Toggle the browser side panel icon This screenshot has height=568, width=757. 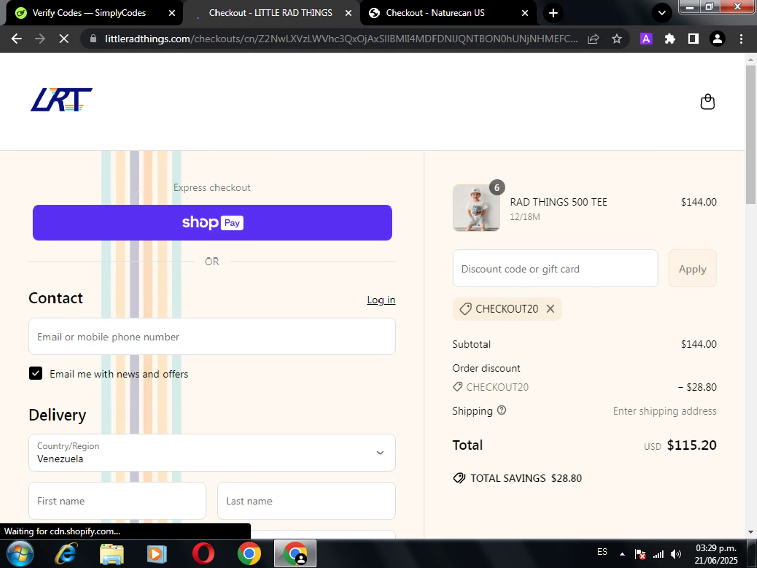click(693, 39)
